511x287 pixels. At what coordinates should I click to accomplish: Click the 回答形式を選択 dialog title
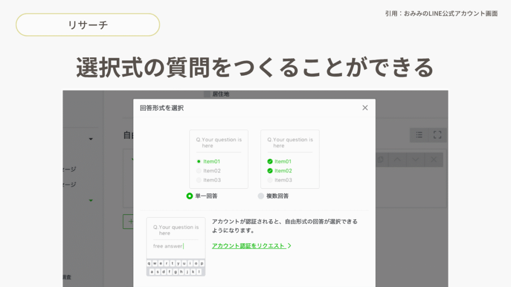[162, 108]
